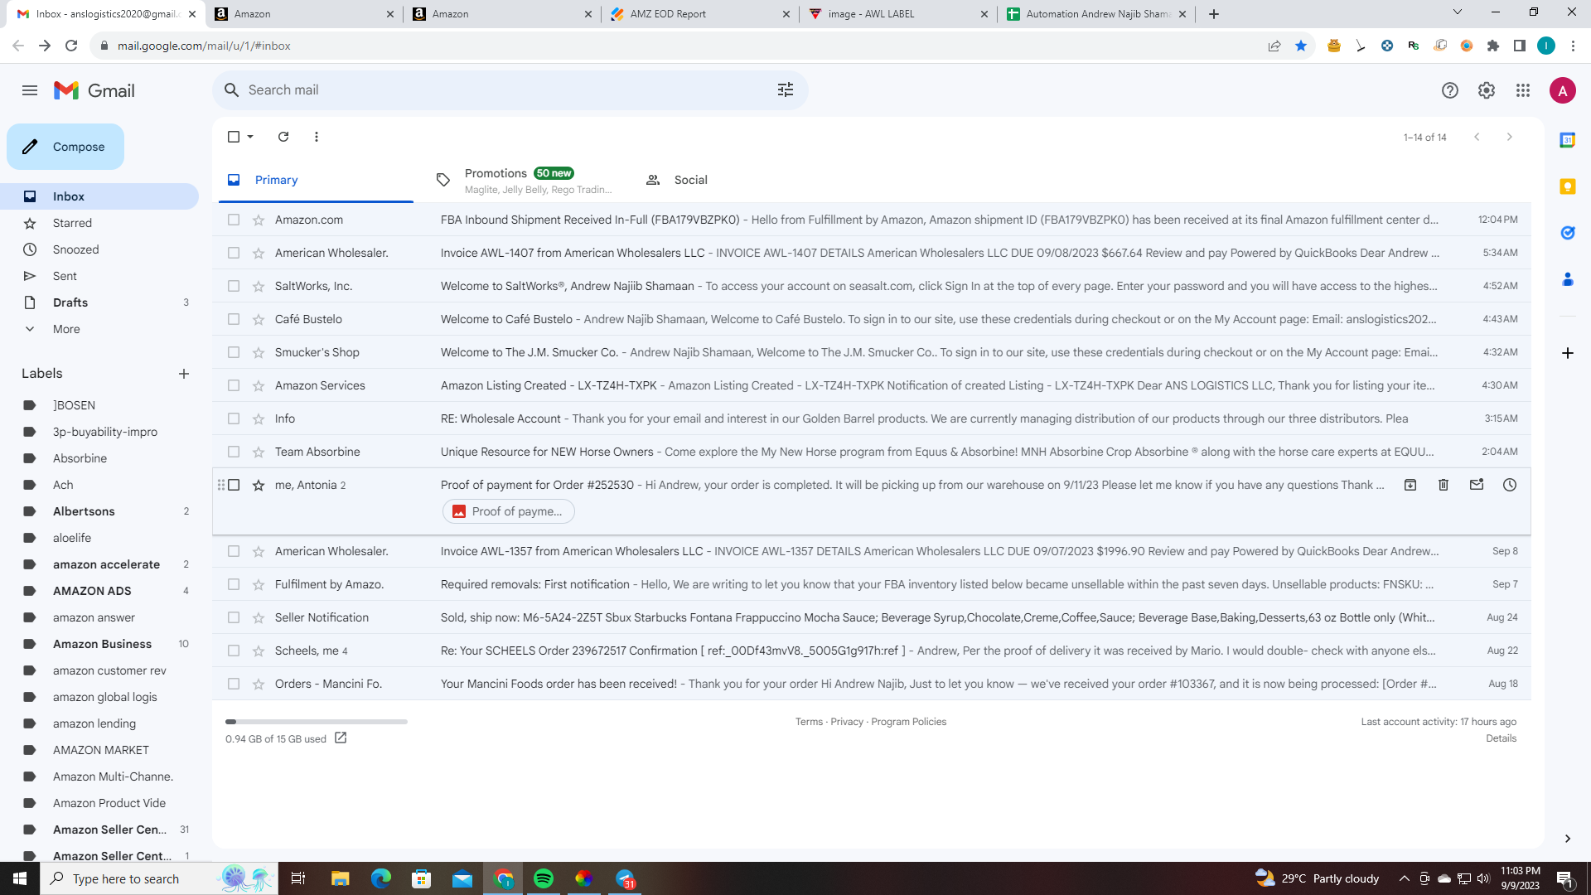Screen dimensions: 1591x895
Task: Switch to the Primary tab
Action: pyautogui.click(x=316, y=180)
